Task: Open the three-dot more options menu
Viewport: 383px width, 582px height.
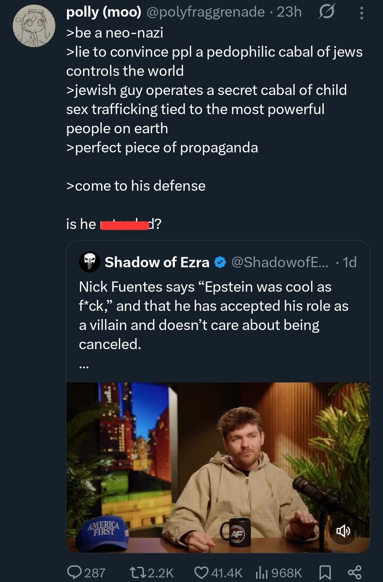Action: (361, 13)
